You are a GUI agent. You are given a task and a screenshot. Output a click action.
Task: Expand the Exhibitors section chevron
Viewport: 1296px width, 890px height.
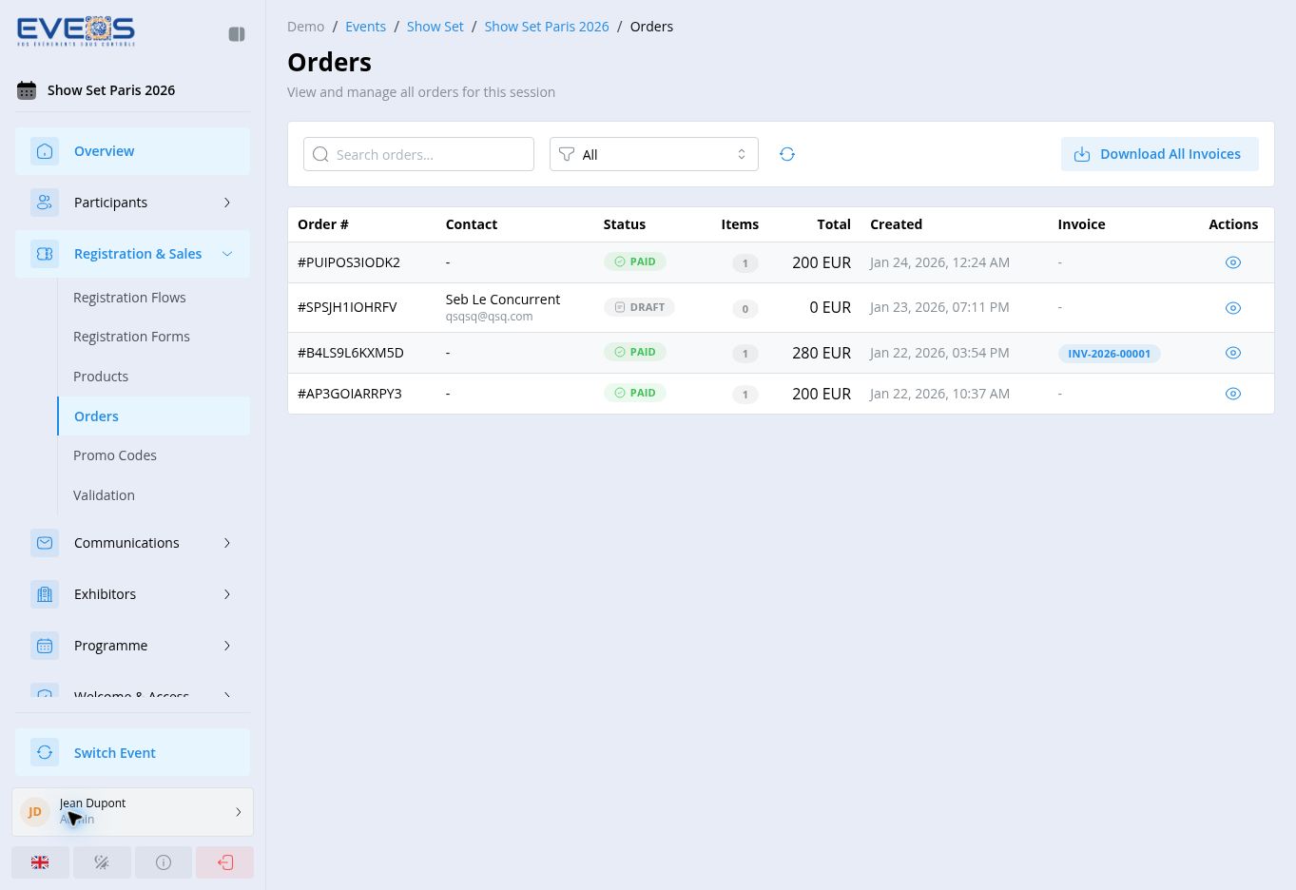pos(227,594)
